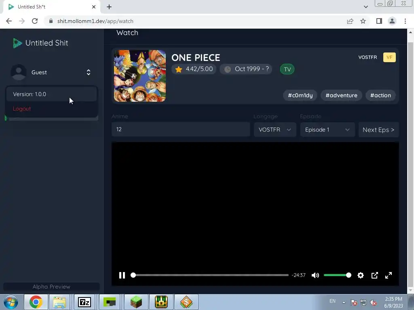The image size is (414, 310).
Task: Open video in picture-in-picture popup
Action: (375, 275)
